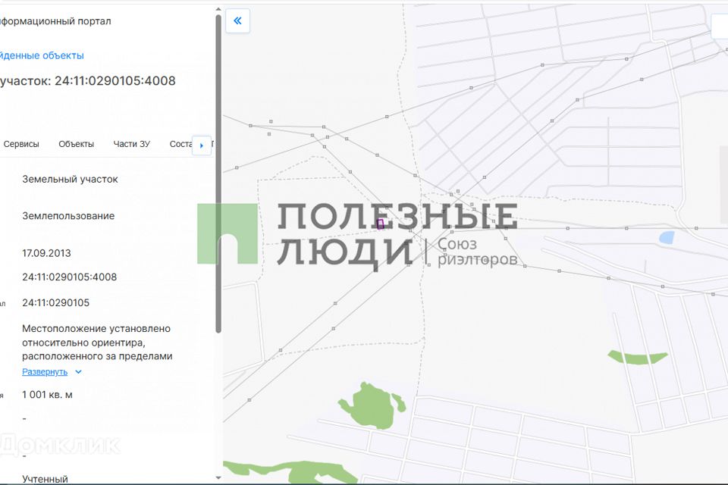Click the Развернуть link
This screenshot has height=485, width=728.
tap(45, 372)
